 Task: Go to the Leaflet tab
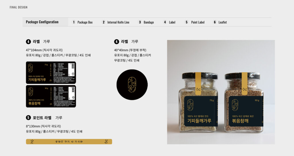[220, 22]
